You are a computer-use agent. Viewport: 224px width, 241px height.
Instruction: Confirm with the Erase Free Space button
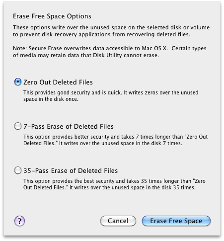(x=176, y=221)
